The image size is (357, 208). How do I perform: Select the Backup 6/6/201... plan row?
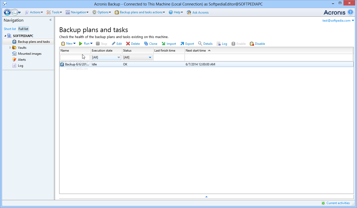pyautogui.click(x=206, y=64)
